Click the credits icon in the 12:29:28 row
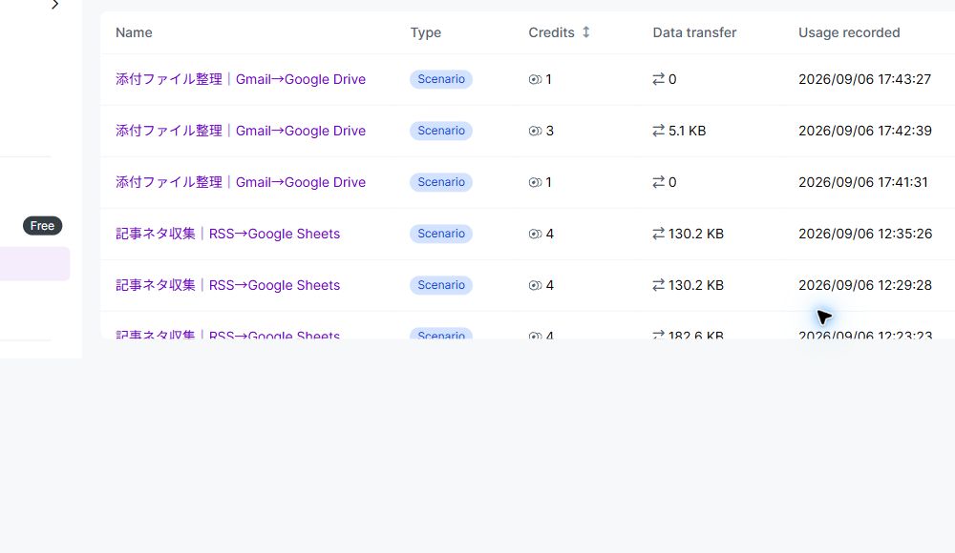The image size is (955, 553). click(535, 285)
